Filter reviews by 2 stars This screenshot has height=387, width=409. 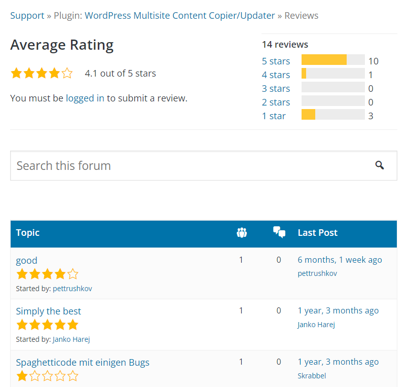point(276,102)
